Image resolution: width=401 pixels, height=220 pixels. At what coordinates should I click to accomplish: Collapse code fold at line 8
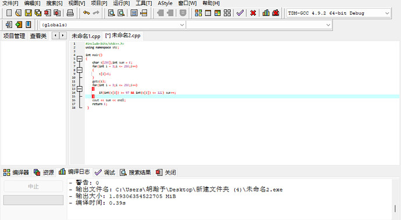coord(80,70)
